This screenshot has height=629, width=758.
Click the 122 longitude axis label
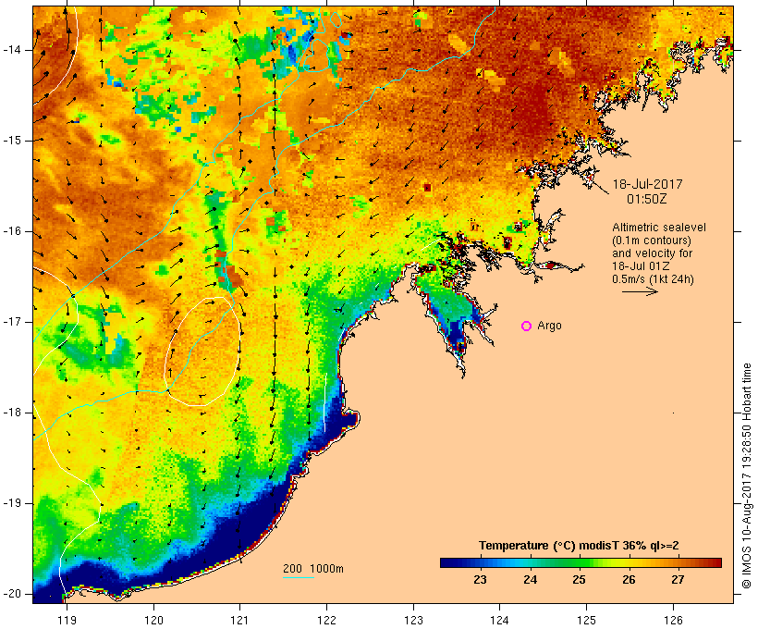click(327, 620)
